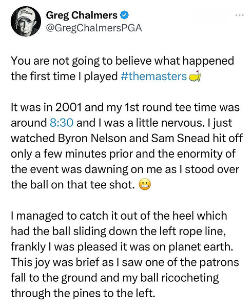Image resolution: width=252 pixels, height=308 pixels.
Task: Click the Masters flag emoji icon
Action: 195,76
